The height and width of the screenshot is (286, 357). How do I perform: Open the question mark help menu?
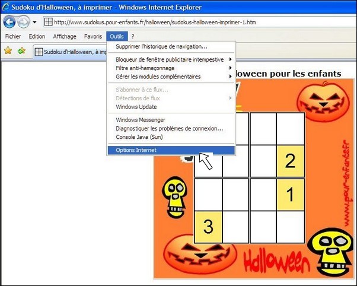(x=133, y=36)
